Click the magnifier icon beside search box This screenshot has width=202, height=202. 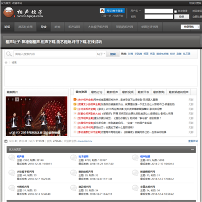9,54
